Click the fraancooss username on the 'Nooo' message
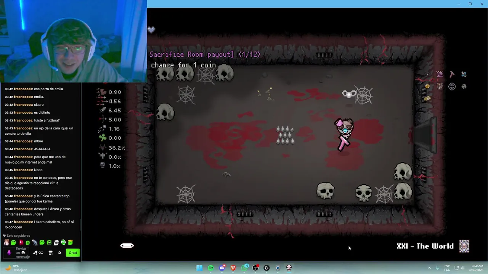The width and height of the screenshot is (488, 274). point(23,170)
